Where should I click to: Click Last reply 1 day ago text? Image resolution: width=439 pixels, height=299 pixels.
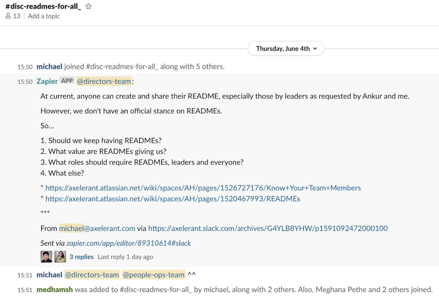point(125,257)
